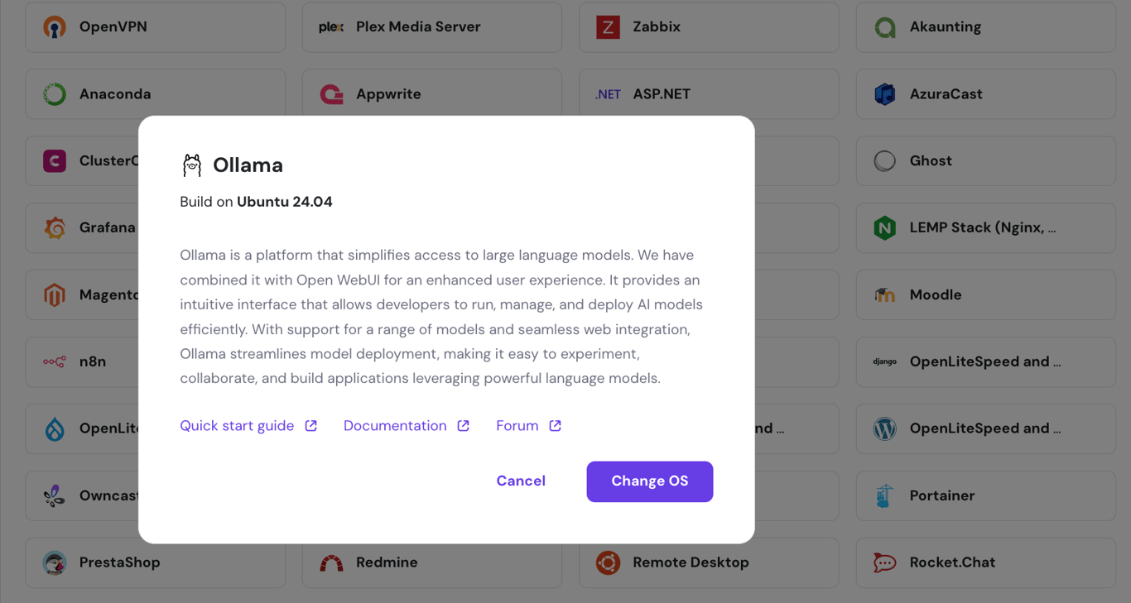Select the PrestaShop template card
Image resolution: width=1131 pixels, height=603 pixels.
(155, 562)
